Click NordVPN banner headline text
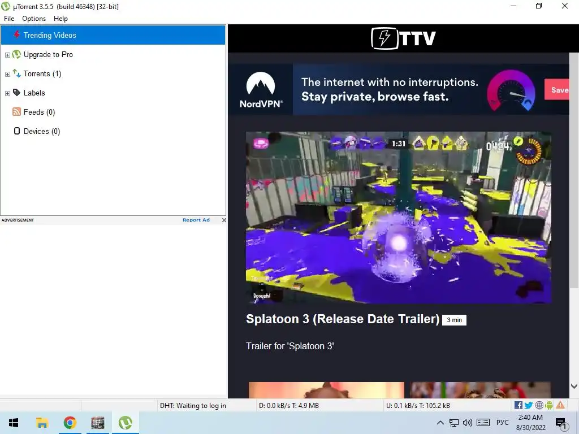The image size is (579, 434). click(x=390, y=89)
